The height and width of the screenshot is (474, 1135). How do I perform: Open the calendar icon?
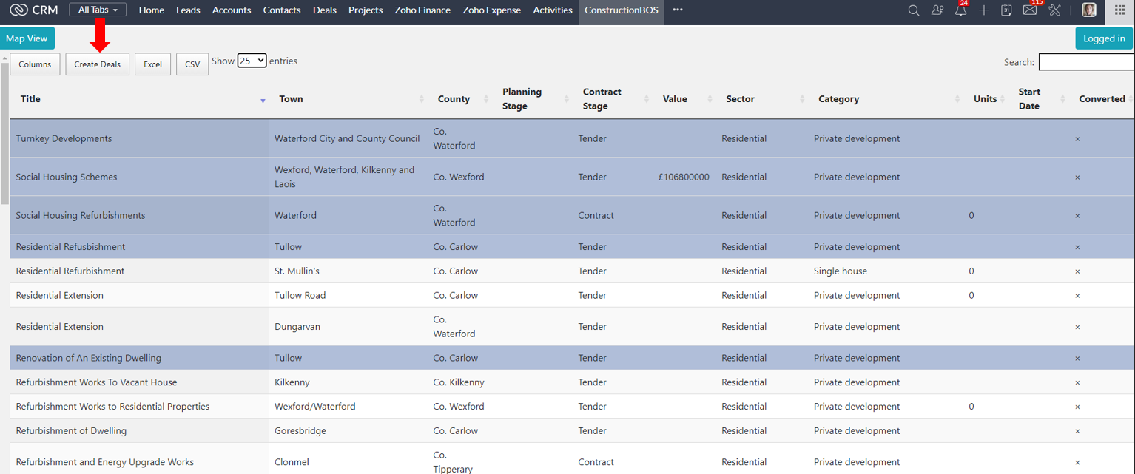pyautogui.click(x=1006, y=10)
